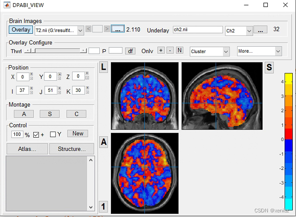Click the sagittal brain view
The height and width of the screenshot is (217, 296).
[222, 96]
